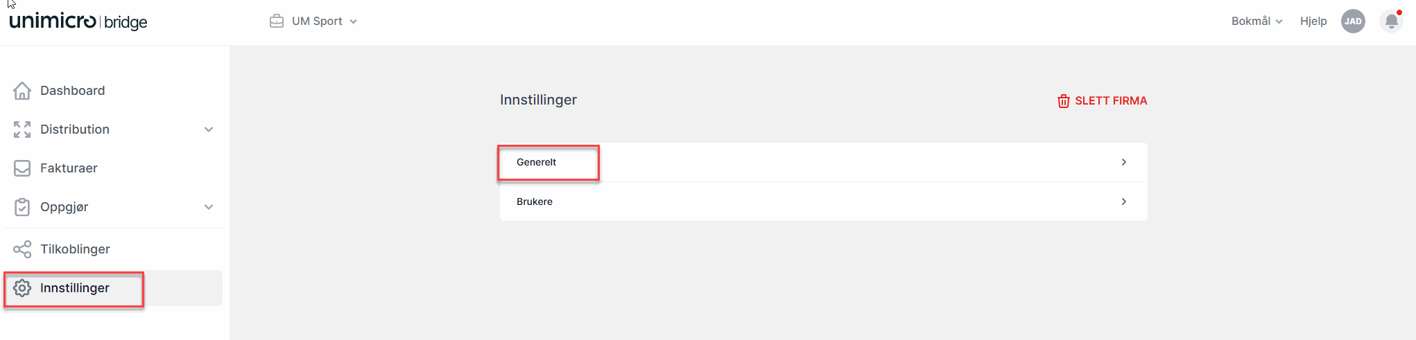1416x340 pixels.
Task: Click the Innstillinger gear icon
Action: pyautogui.click(x=22, y=288)
